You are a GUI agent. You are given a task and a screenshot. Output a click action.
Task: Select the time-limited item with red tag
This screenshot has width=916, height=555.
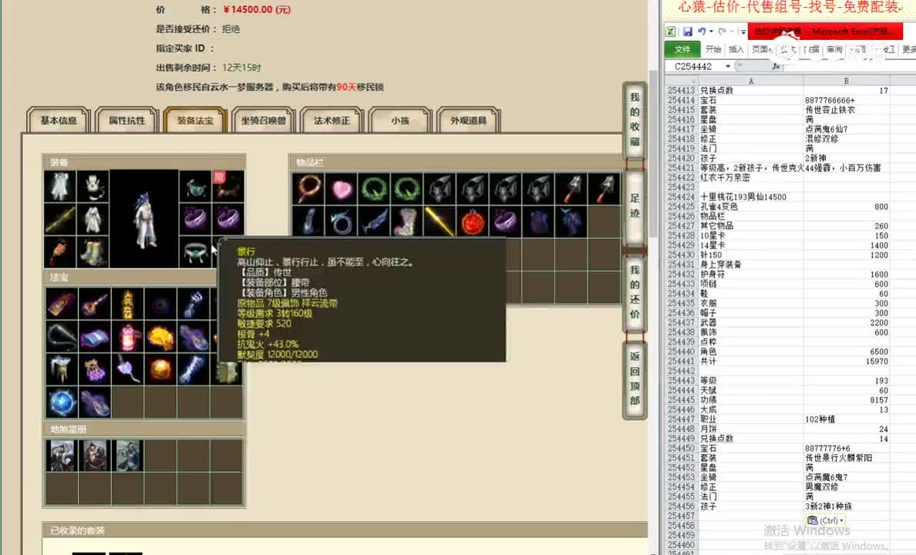[227, 187]
